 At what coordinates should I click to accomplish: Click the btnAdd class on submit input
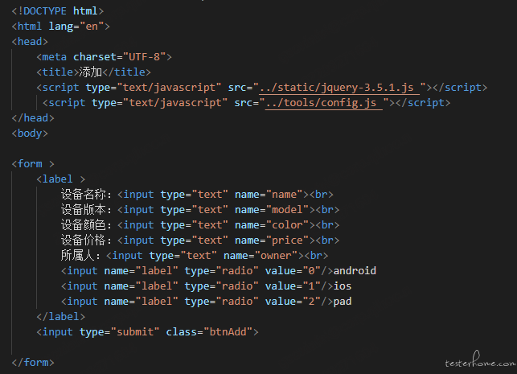point(228,332)
